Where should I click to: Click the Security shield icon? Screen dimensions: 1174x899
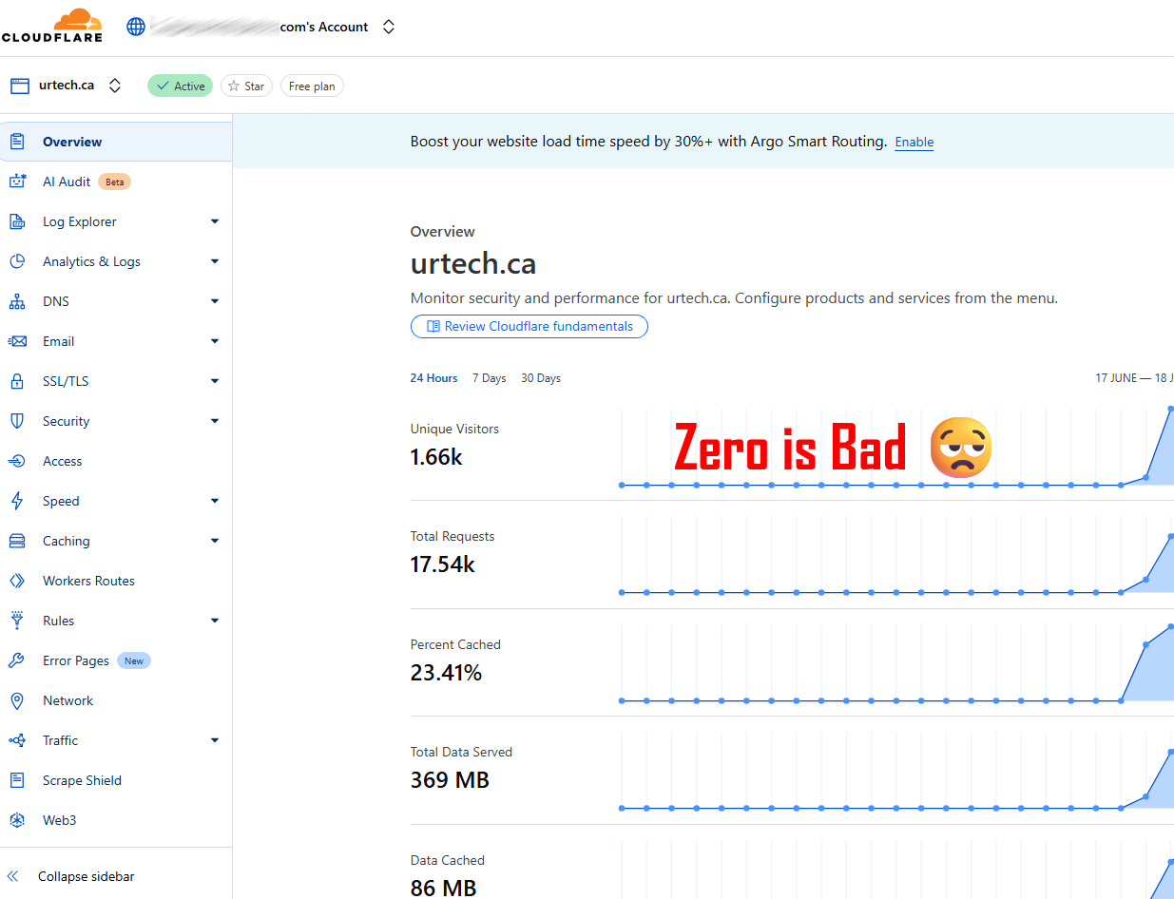(17, 421)
